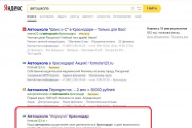The height and width of the screenshot is (128, 192).
Task: Switch to the Картинки tab
Action: [47, 17]
